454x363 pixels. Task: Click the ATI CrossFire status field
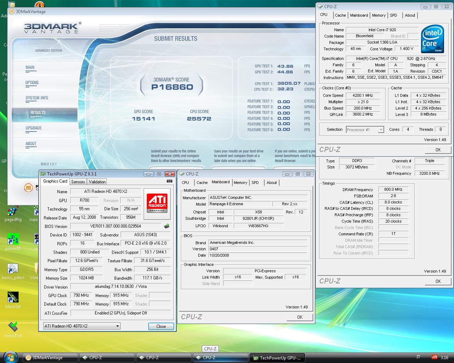[x=121, y=313]
